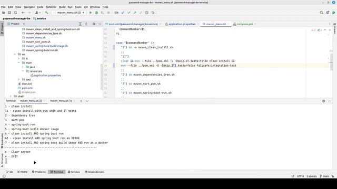Viewport: 337px width, 189px height.
Task: Switch to application.properties editor tab
Action: [182, 24]
